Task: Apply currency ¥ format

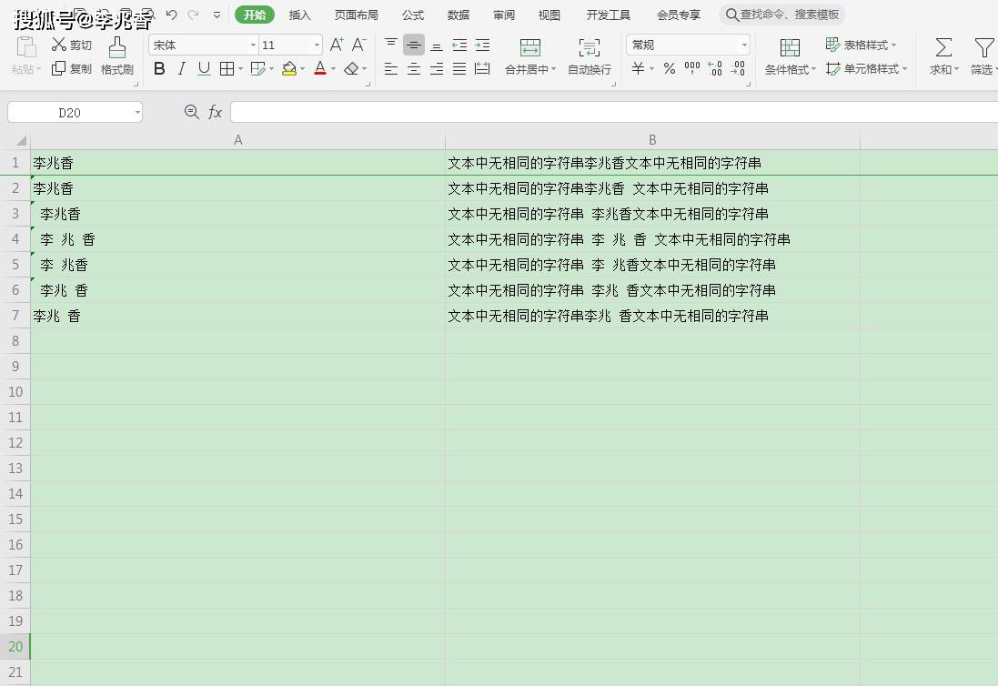Action: (639, 68)
